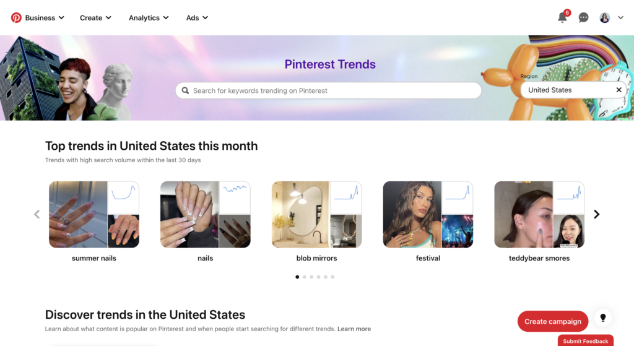Screen dimensions: 634x346
Task: Open the Business dropdown menu
Action: tap(45, 18)
